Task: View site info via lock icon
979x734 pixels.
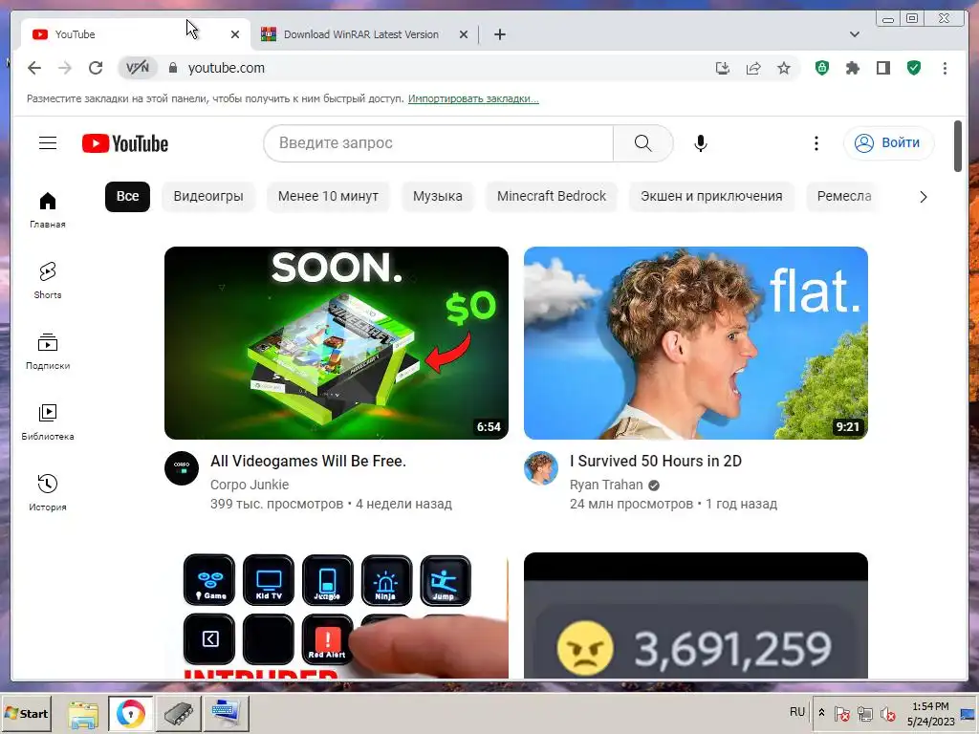Action: tap(173, 68)
